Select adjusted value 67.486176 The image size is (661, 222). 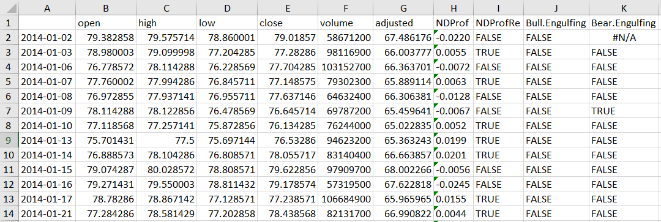403,37
